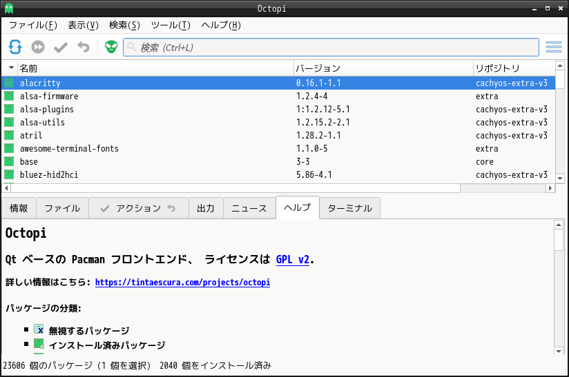The image size is (569, 377).
Task: Click the system upgrade fast-forward icon
Action: (38, 47)
